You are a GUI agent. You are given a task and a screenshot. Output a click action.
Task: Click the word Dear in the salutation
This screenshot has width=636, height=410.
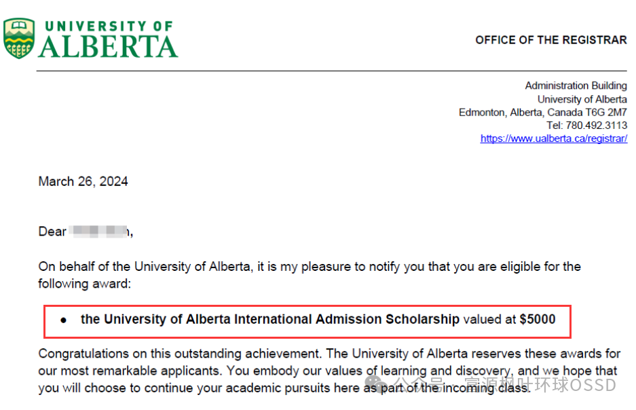[52, 232]
